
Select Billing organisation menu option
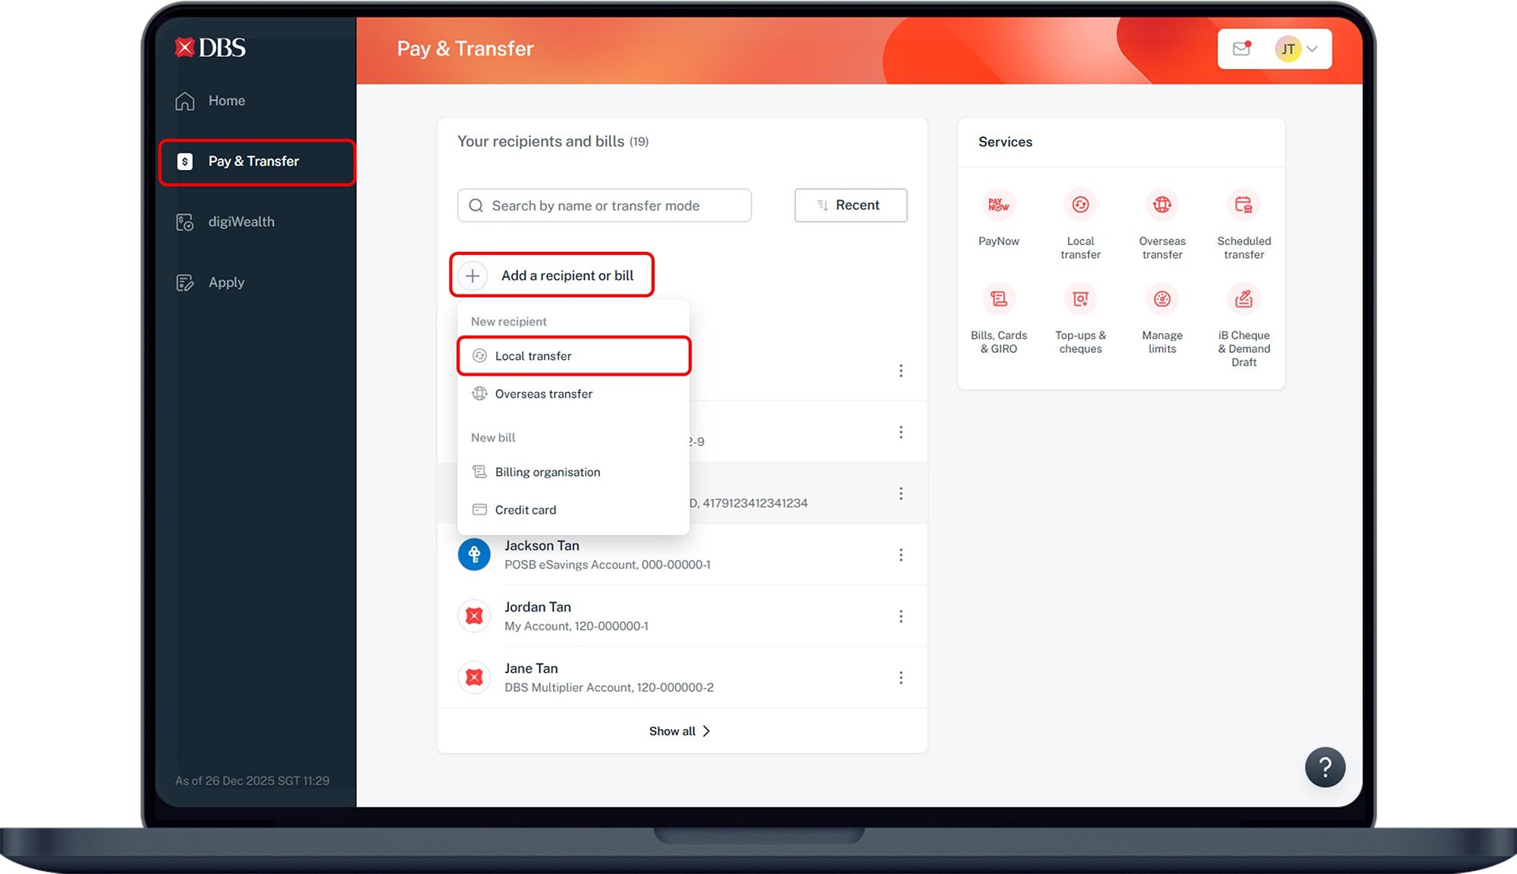(x=547, y=472)
